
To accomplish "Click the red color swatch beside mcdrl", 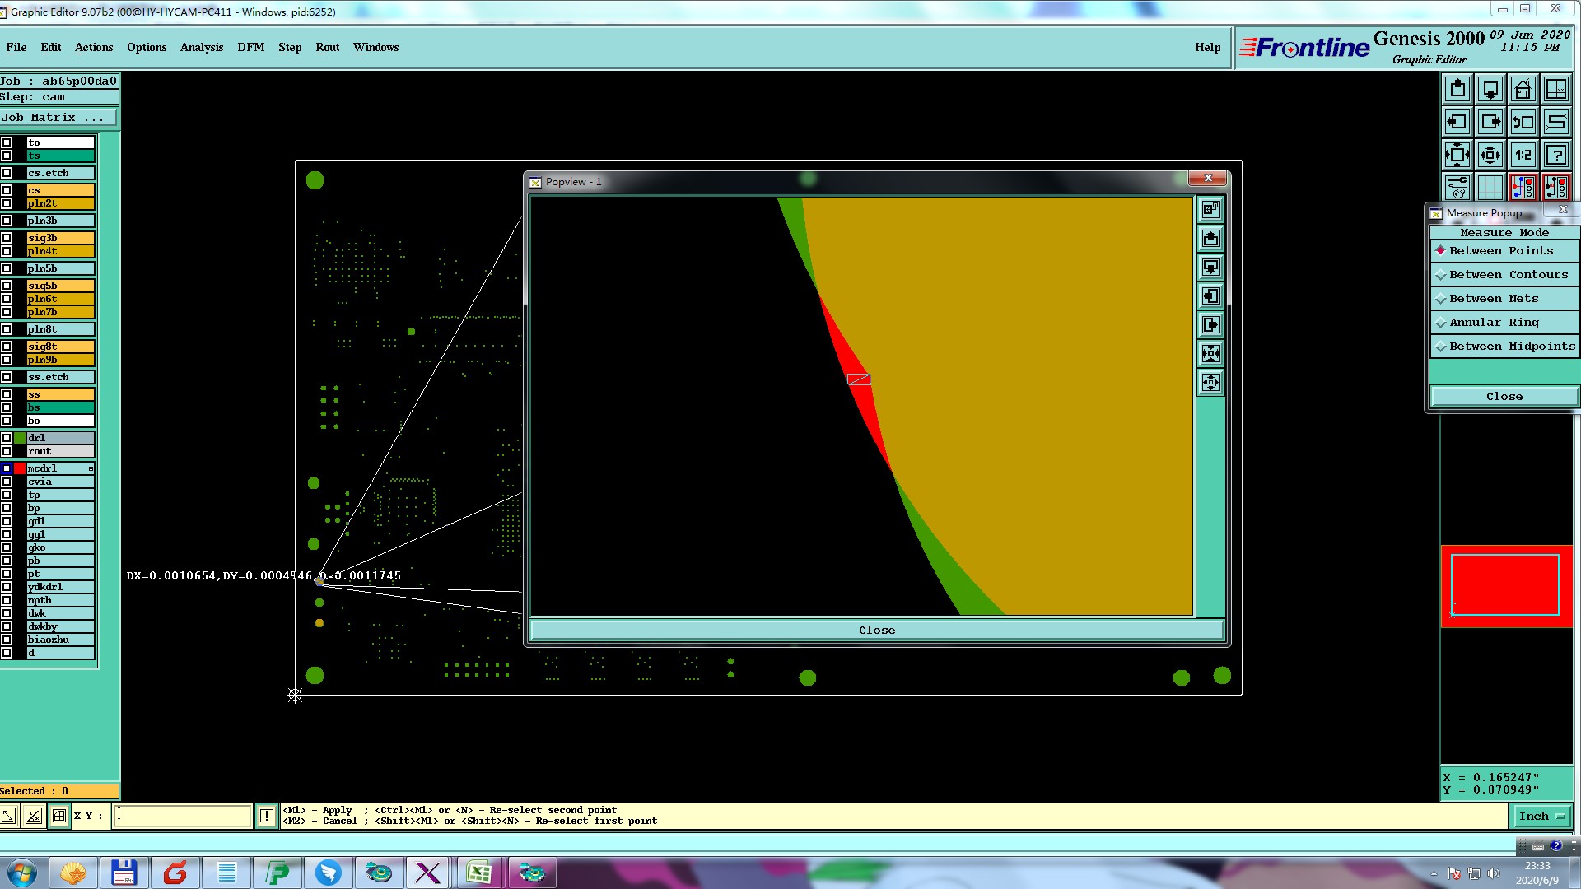I will (x=20, y=468).
